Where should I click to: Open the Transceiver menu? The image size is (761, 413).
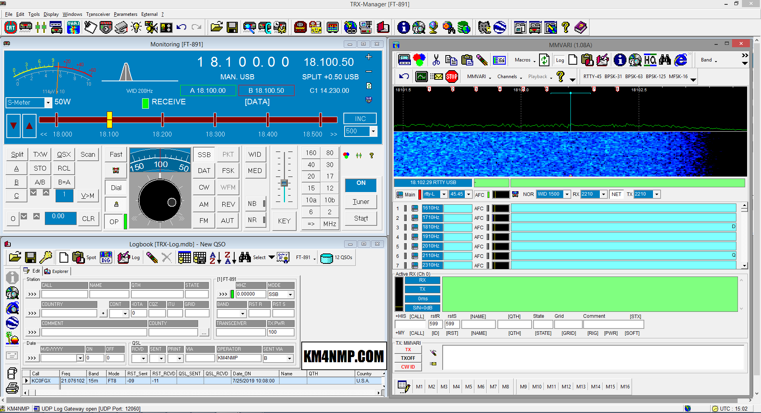[x=98, y=14]
